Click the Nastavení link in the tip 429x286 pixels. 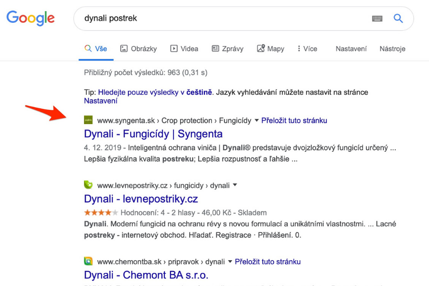(x=101, y=101)
